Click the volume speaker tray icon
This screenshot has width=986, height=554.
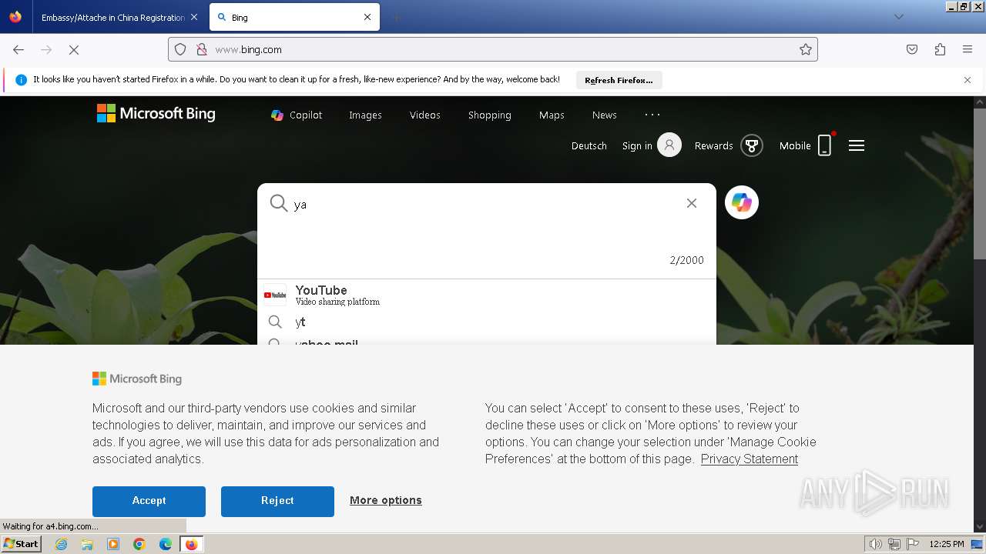(x=875, y=544)
